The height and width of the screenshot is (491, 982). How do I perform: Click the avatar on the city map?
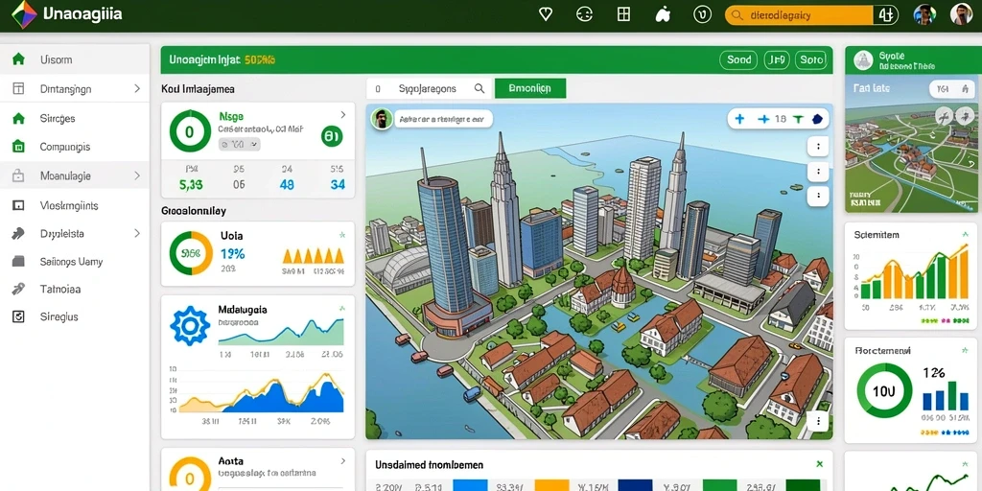[382, 118]
